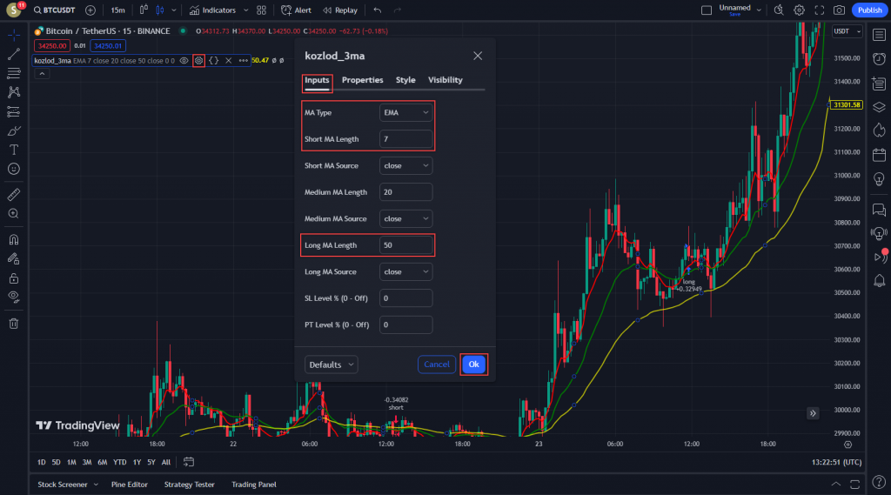This screenshot has width=891, height=495.
Task: Switch to the Style tab
Action: (405, 80)
